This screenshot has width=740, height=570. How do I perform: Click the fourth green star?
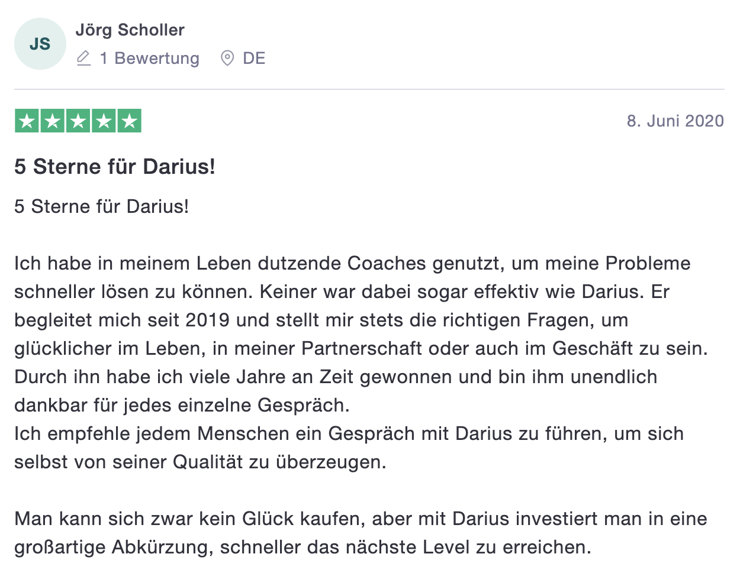(x=104, y=121)
